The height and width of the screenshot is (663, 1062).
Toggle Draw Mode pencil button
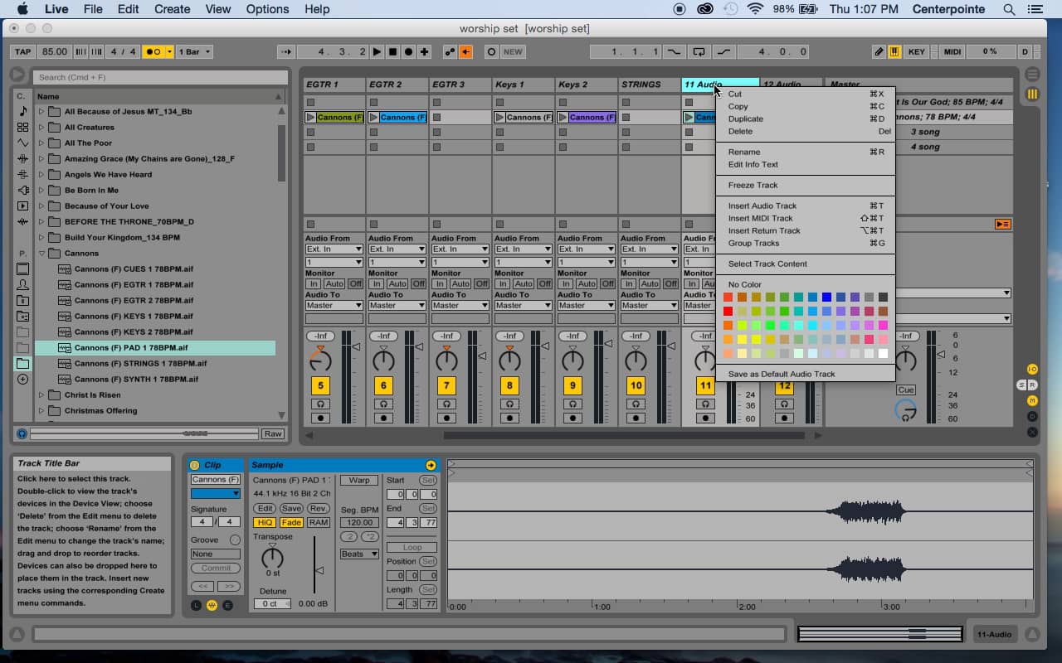[x=879, y=51]
